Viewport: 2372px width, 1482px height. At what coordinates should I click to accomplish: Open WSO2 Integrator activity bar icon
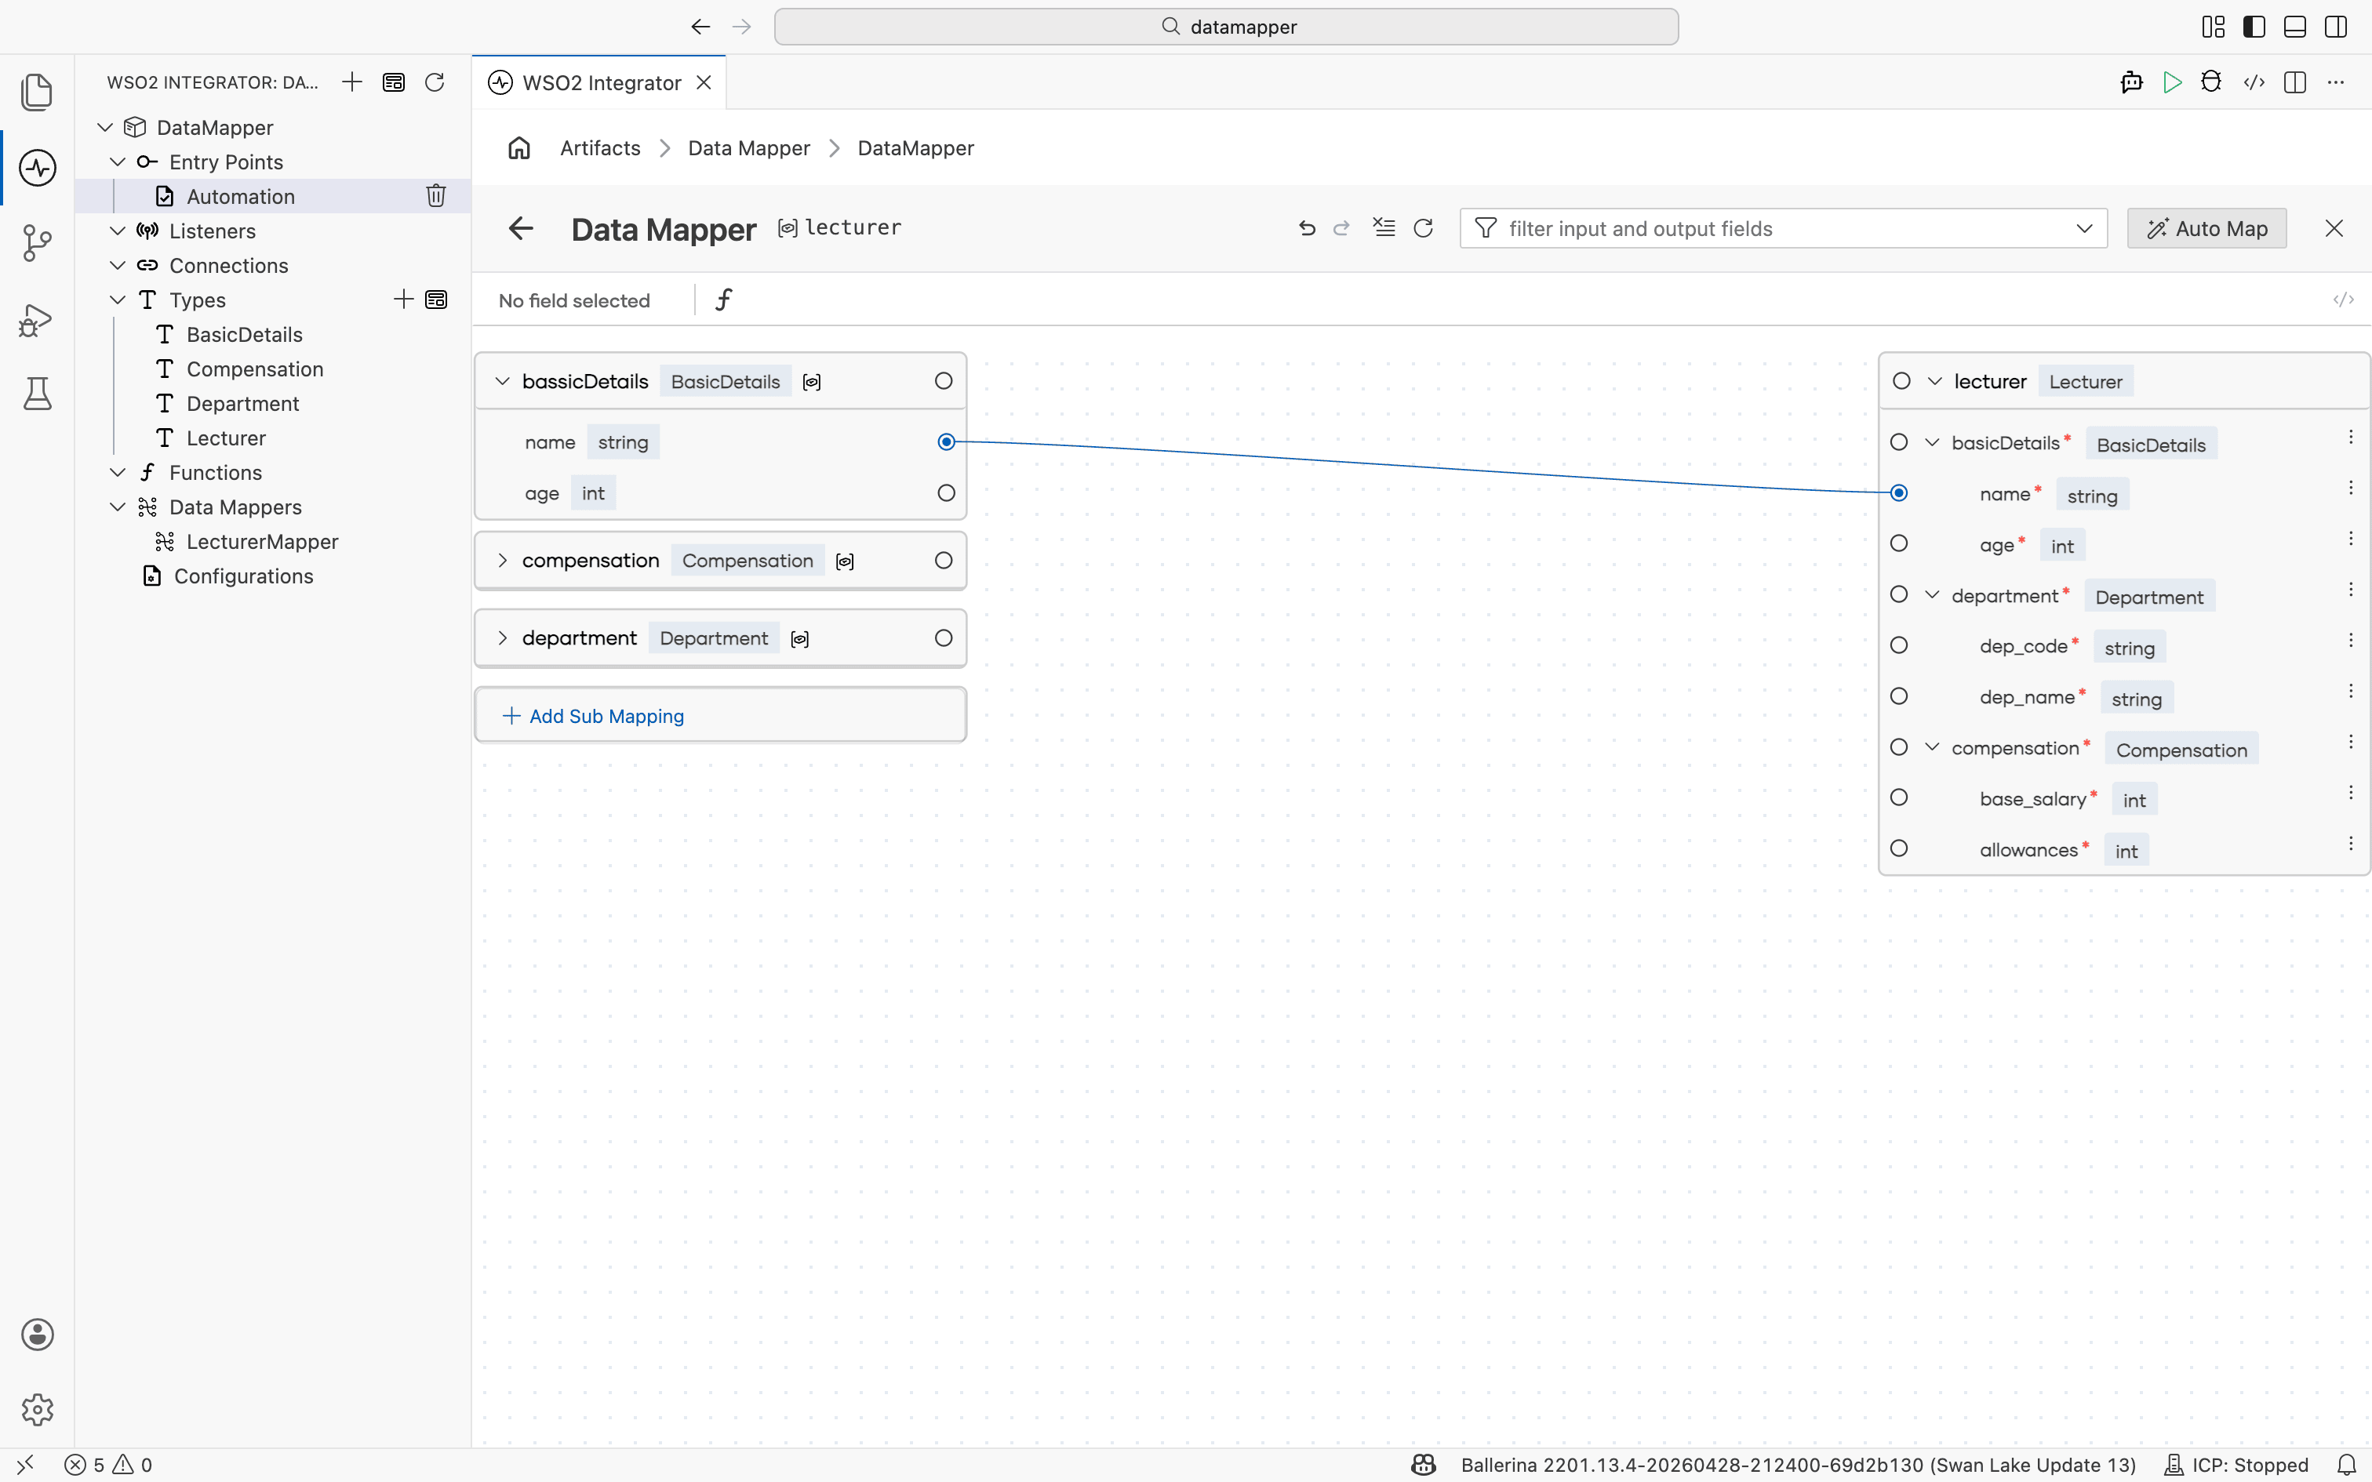coord(37,168)
